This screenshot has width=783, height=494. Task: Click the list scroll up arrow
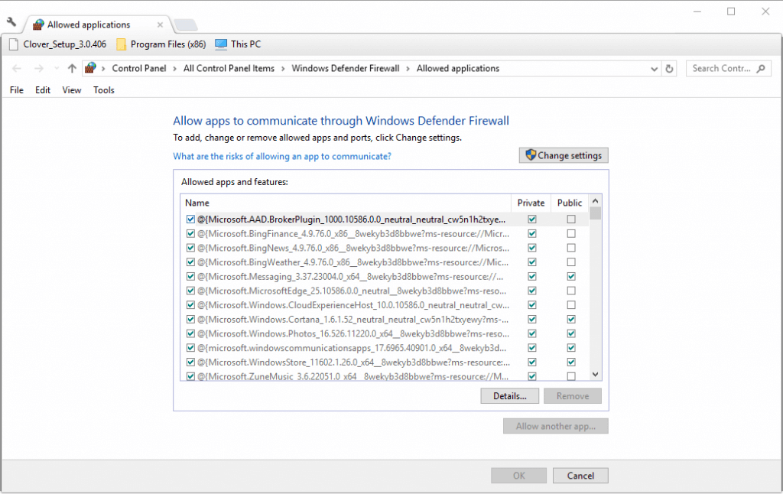pos(595,201)
